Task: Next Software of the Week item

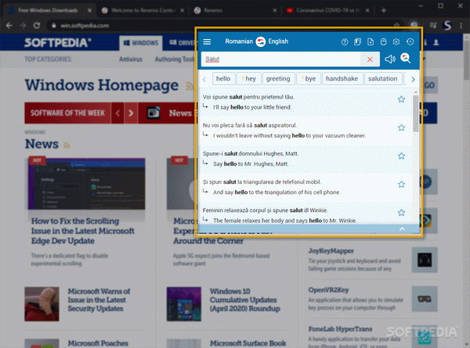Action: pos(131,113)
